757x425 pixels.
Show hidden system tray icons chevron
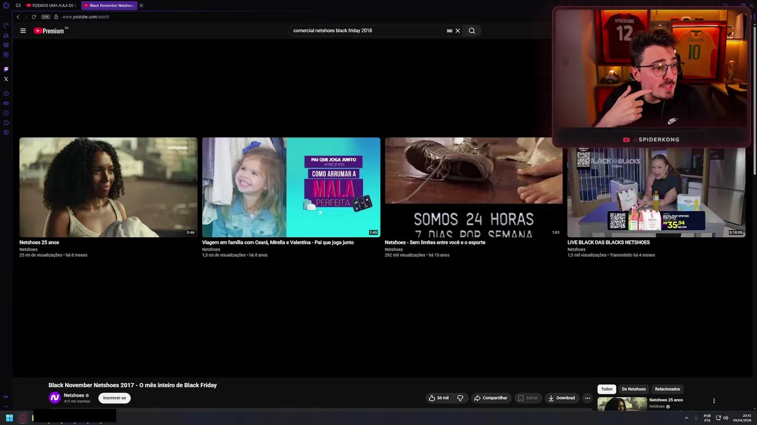(687, 418)
